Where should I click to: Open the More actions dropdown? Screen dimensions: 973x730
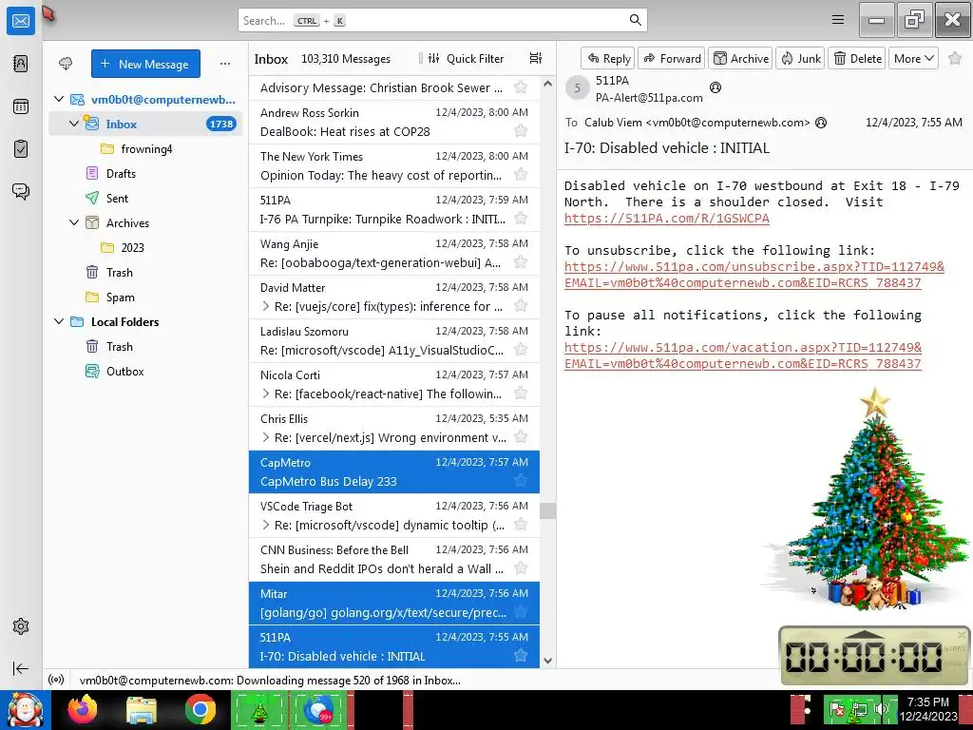(913, 58)
